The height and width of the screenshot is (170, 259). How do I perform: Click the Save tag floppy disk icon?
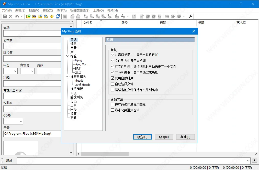coord(5,16)
